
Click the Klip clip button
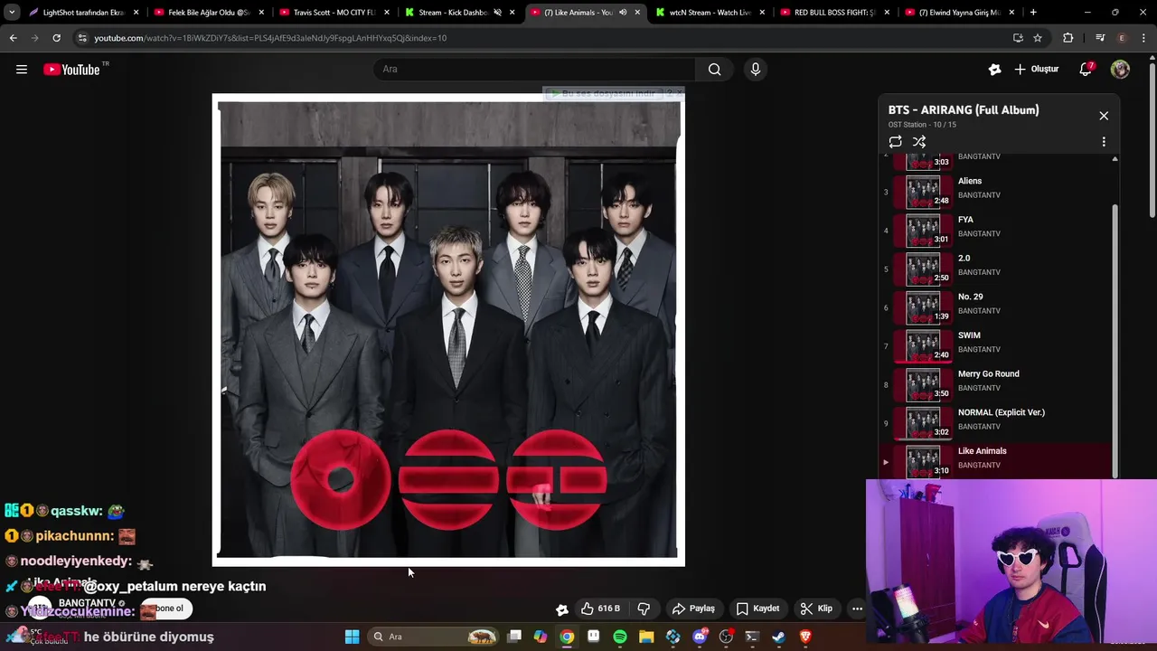point(816,609)
